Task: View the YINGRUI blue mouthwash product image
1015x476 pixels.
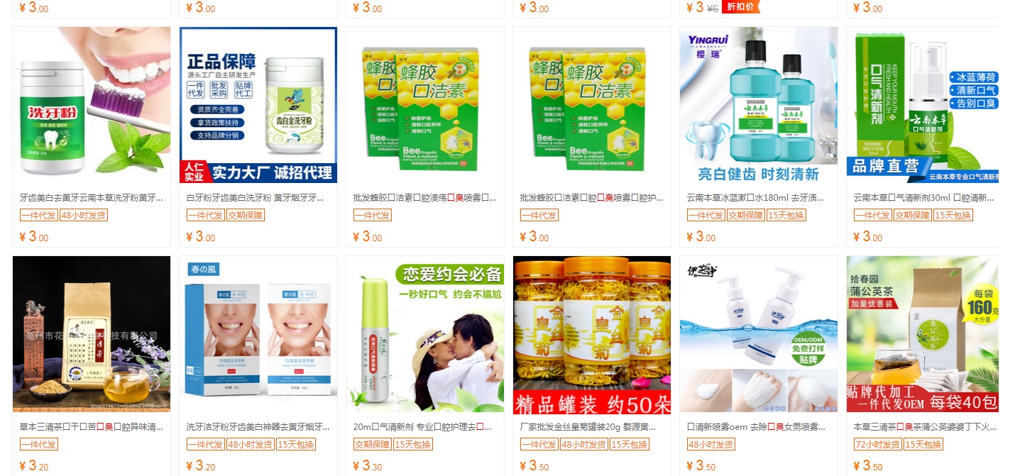Action: tap(759, 105)
